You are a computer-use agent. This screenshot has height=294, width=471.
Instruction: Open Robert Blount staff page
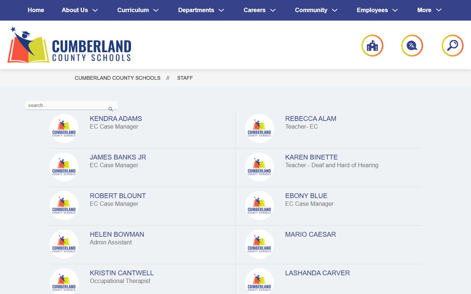pyautogui.click(x=118, y=196)
